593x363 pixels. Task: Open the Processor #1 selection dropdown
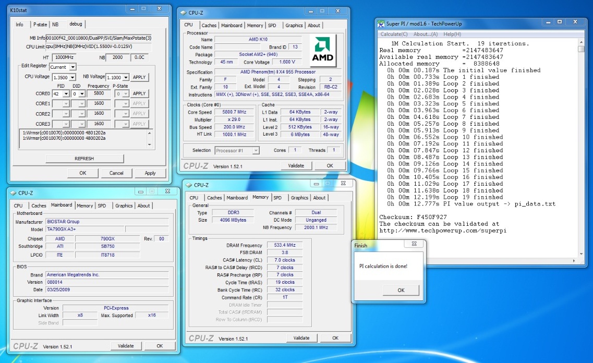256,151
